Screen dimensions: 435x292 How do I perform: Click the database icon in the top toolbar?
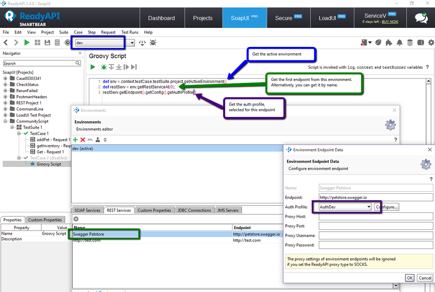pyautogui.click(x=410, y=43)
